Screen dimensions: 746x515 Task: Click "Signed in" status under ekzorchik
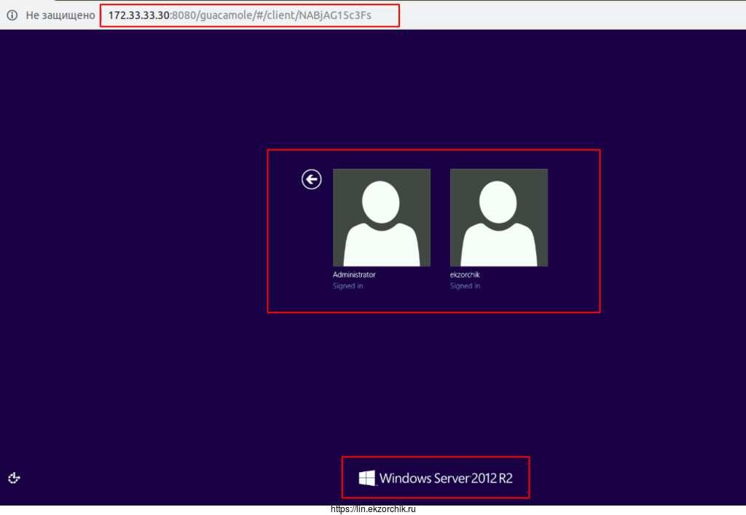[465, 286]
